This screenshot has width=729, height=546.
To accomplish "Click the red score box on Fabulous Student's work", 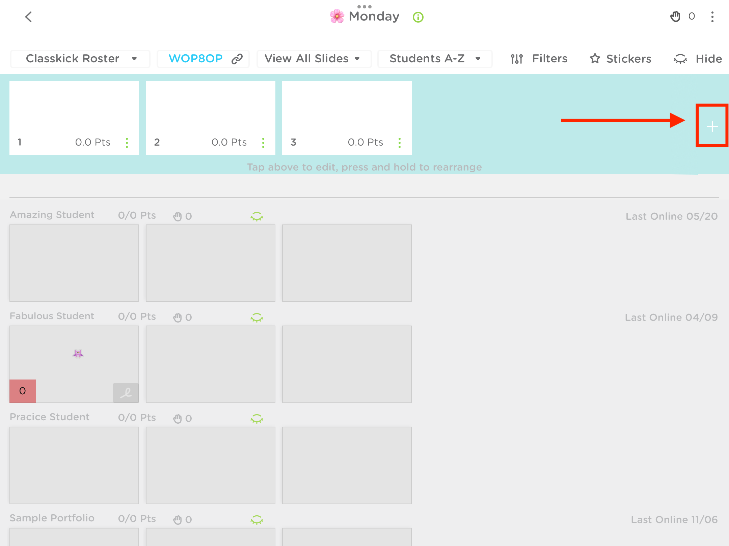I will click(22, 391).
